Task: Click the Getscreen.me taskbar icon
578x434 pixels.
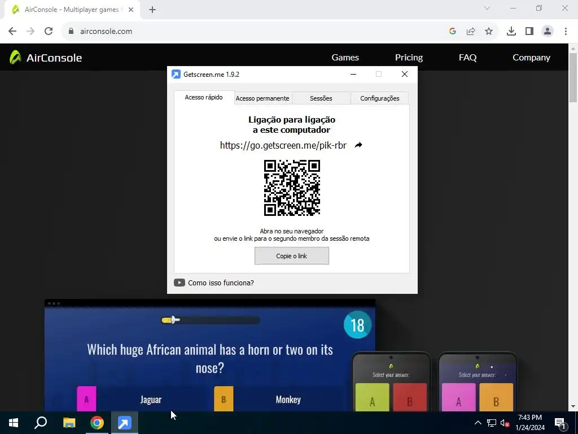Action: pyautogui.click(x=125, y=423)
